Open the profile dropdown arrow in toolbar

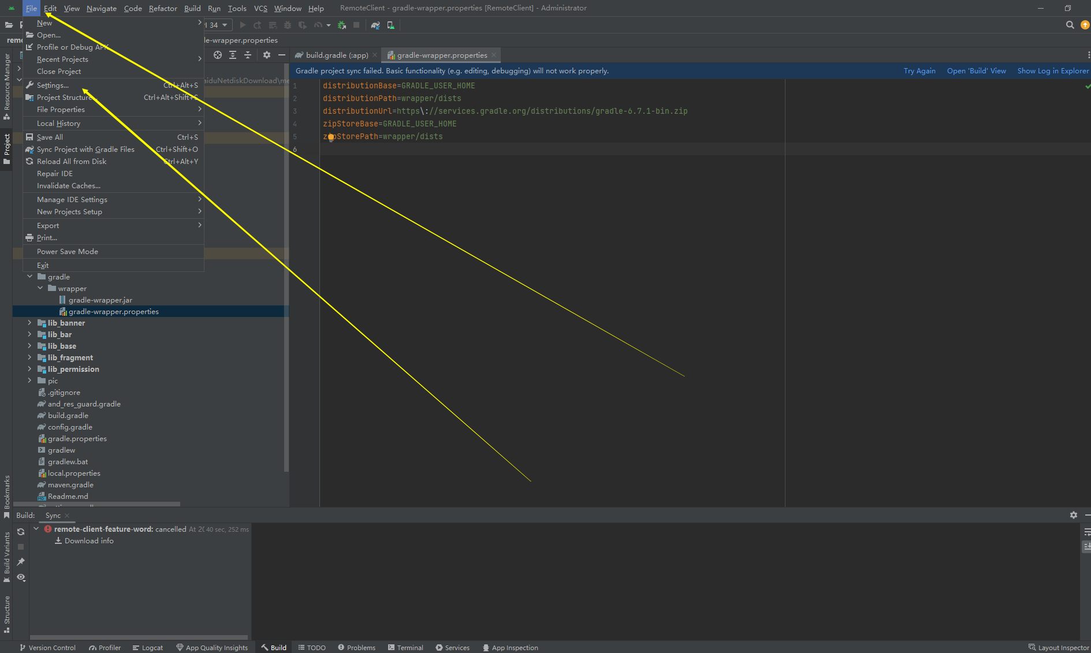pyautogui.click(x=328, y=25)
